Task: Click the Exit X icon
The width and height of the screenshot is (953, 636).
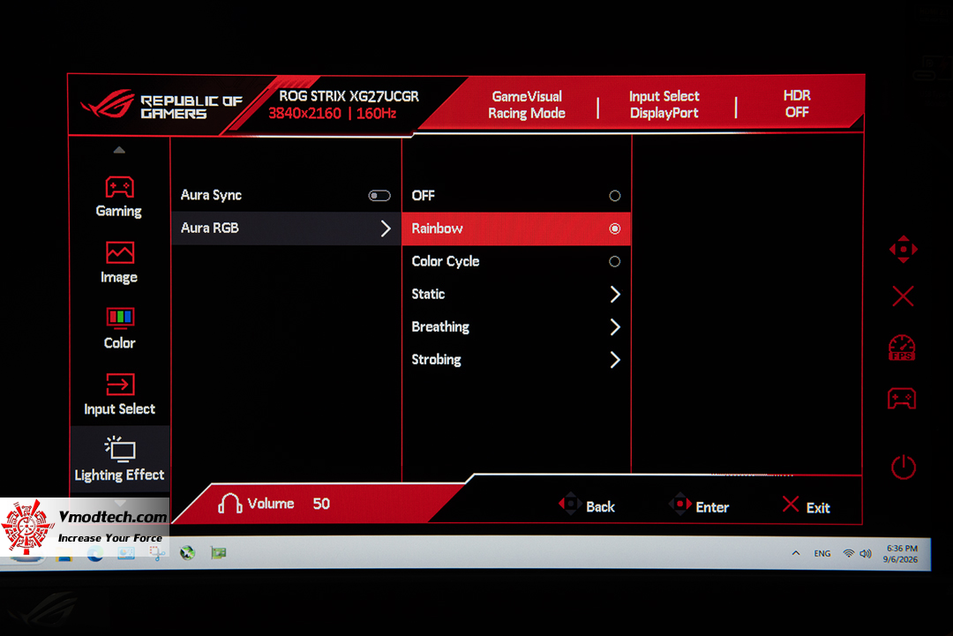Action: click(x=791, y=505)
